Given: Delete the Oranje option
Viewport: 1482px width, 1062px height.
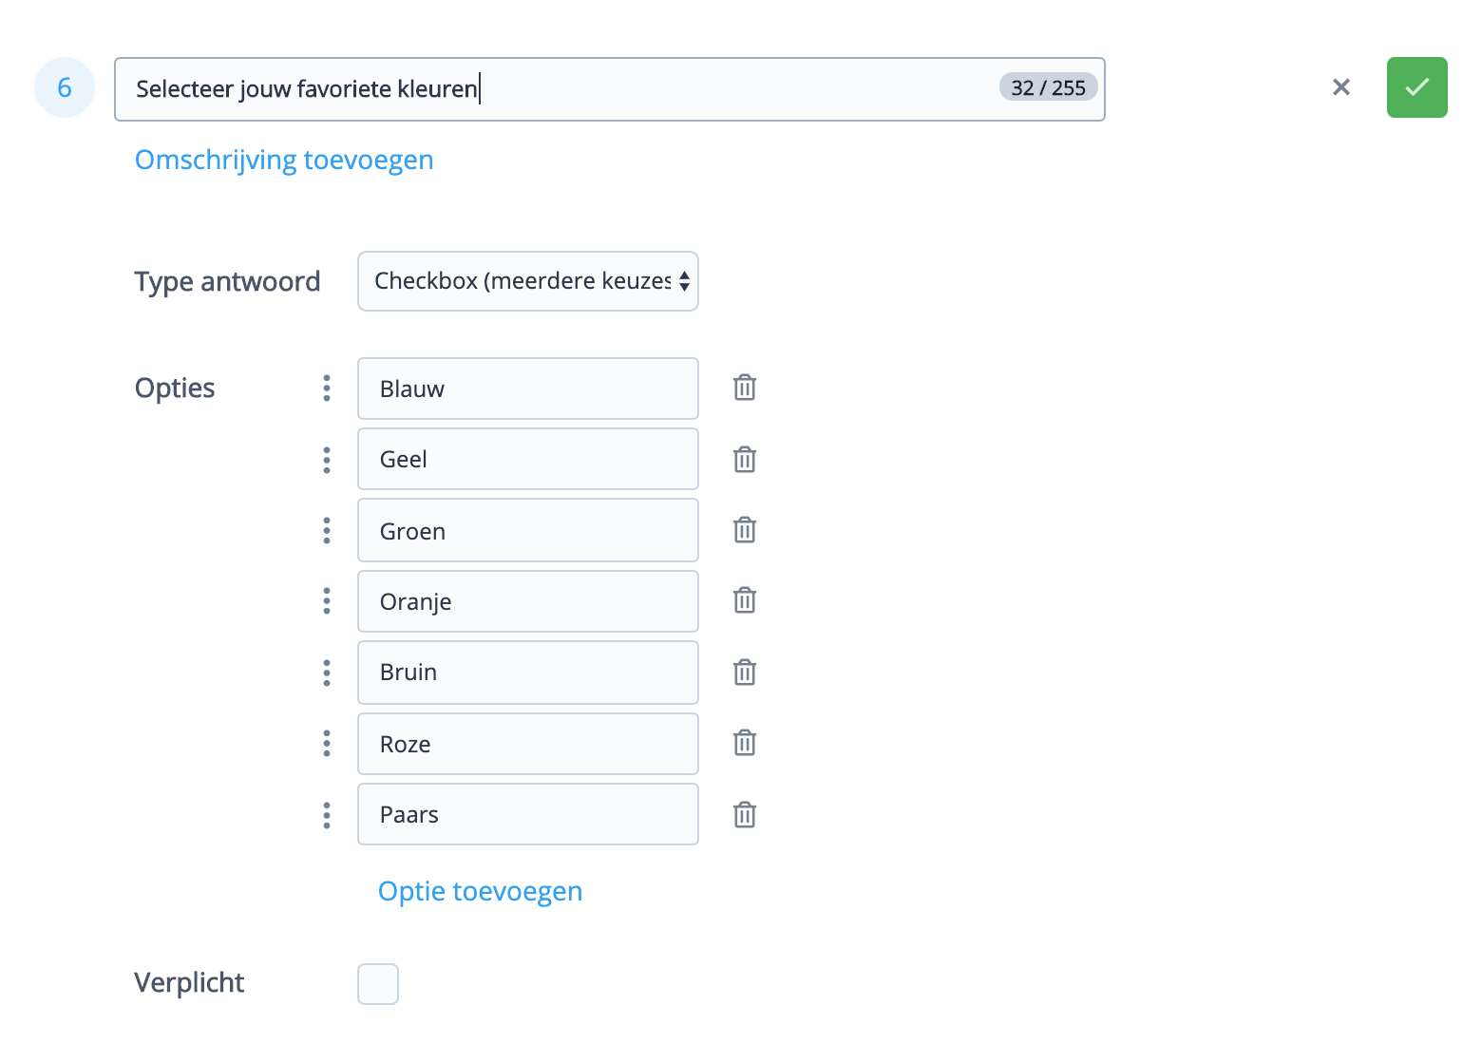Looking at the screenshot, I should point(745,600).
